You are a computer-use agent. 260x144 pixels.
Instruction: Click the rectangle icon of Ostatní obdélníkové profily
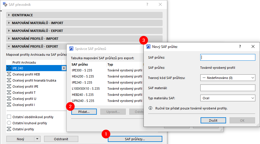pos(9,117)
